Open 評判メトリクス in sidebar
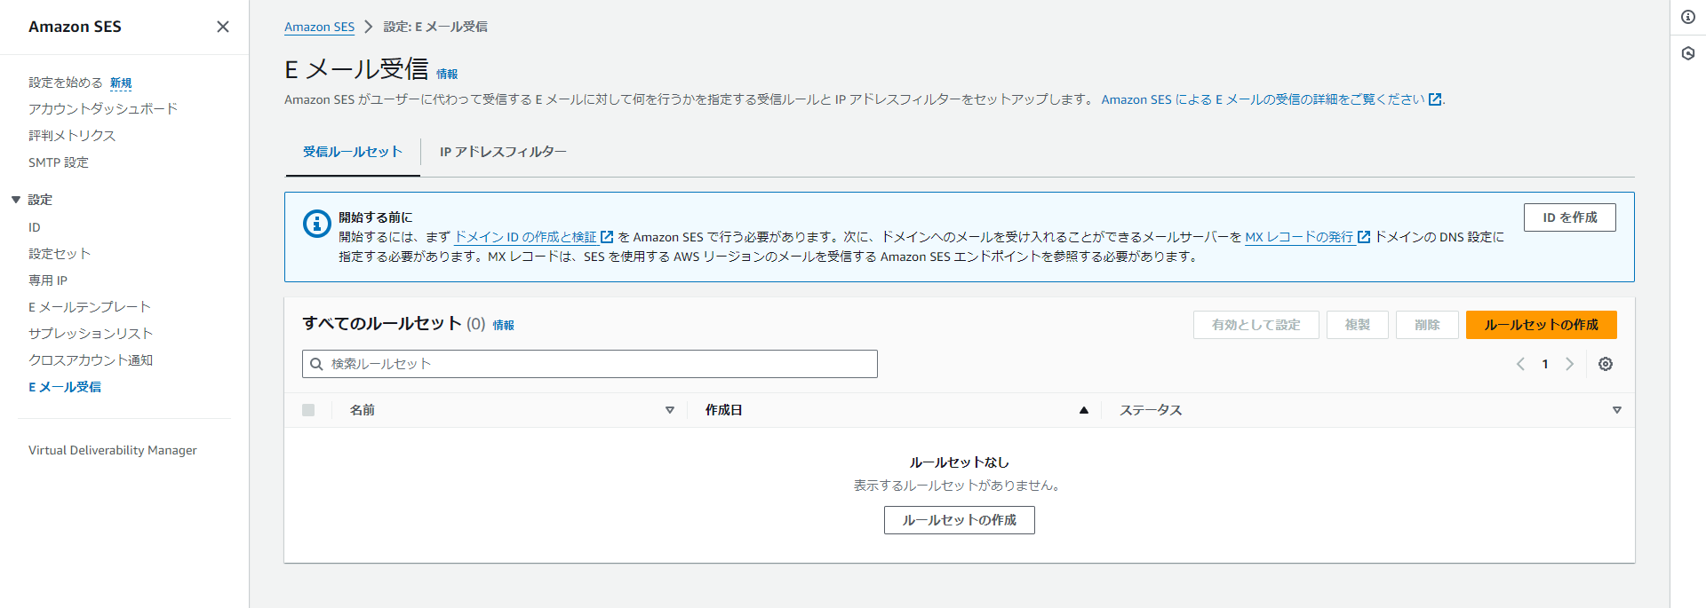Screen dimensions: 1706x608 [x=72, y=136]
